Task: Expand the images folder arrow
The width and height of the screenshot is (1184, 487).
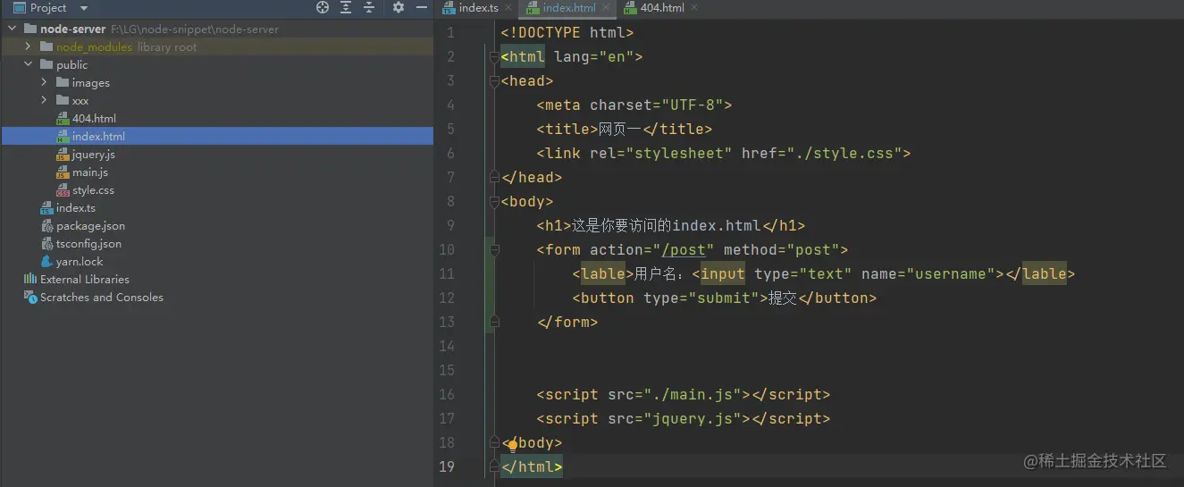Action: click(44, 82)
